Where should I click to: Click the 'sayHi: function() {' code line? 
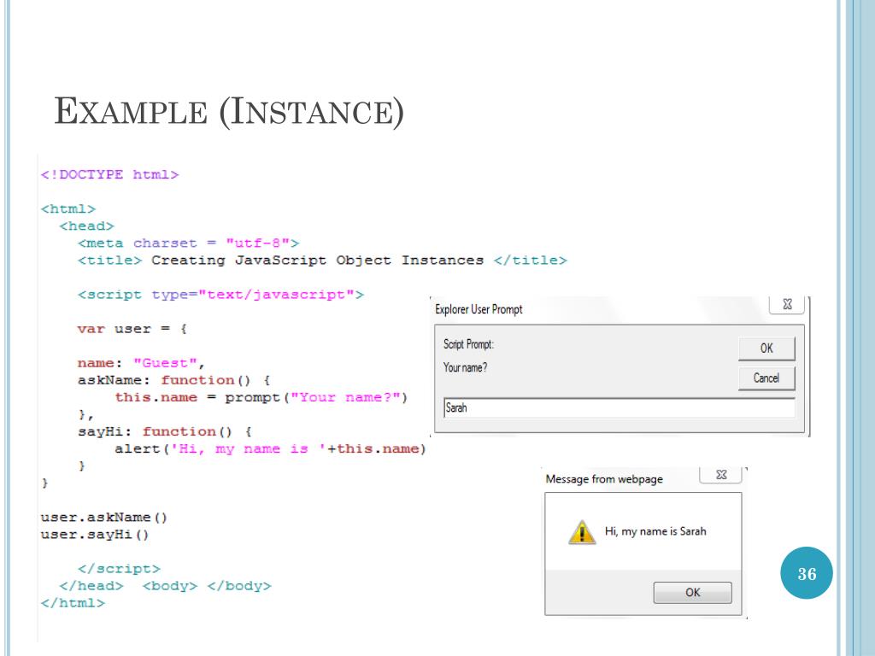click(x=165, y=431)
